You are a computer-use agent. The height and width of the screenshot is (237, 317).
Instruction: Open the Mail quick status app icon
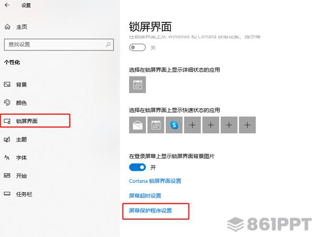(x=137, y=125)
